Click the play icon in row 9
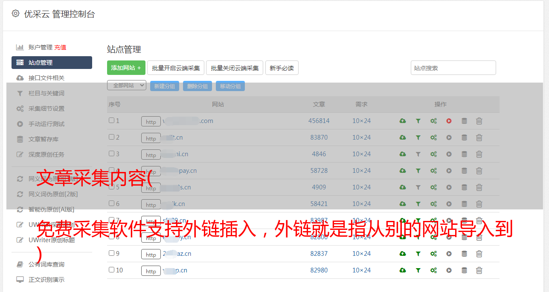Screen dimensions: 549x292 tap(449, 254)
